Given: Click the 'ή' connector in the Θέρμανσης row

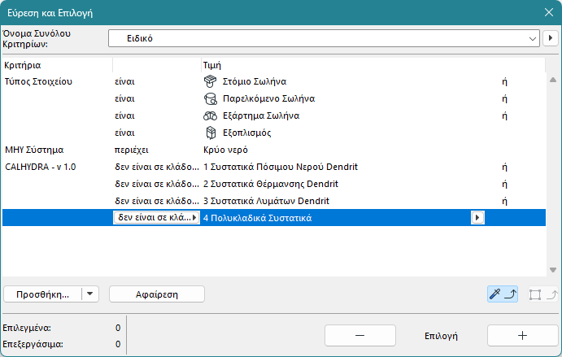Looking at the screenshot, I should click(x=504, y=184).
